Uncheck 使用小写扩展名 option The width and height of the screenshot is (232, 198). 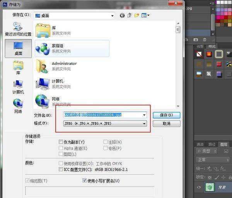85,181
